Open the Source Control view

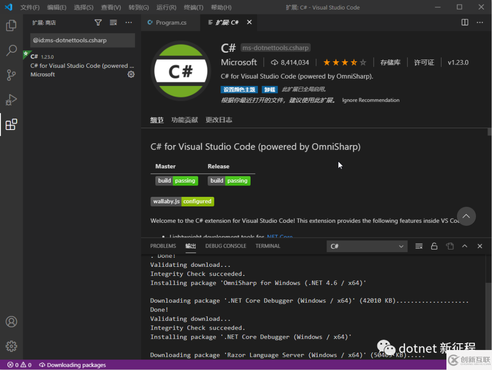(x=11, y=75)
